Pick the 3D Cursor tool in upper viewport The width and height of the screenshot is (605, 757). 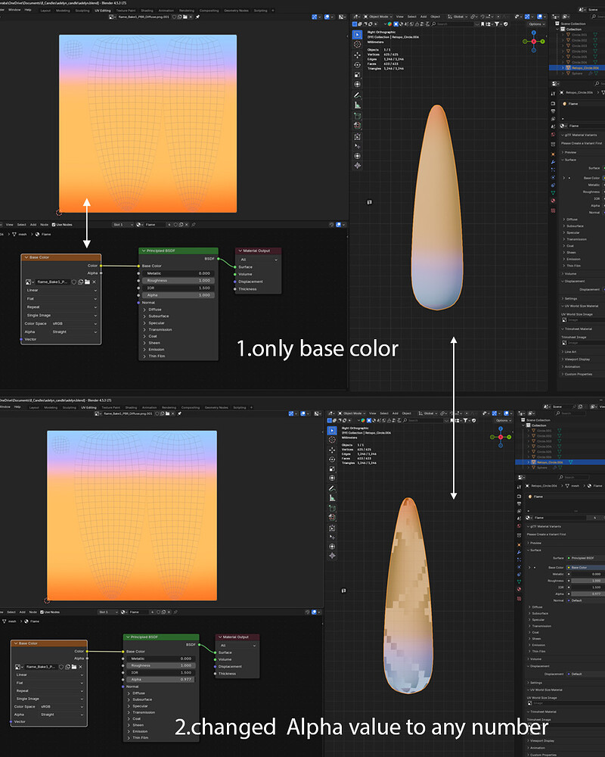(x=357, y=45)
